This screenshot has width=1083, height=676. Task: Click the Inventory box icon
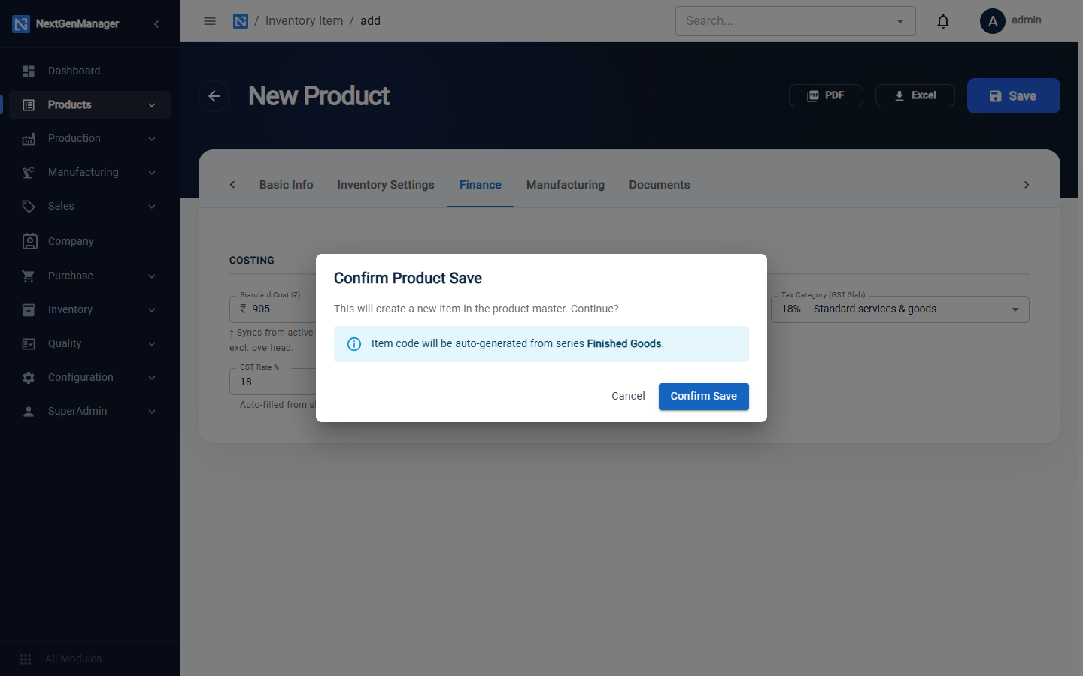tap(29, 310)
